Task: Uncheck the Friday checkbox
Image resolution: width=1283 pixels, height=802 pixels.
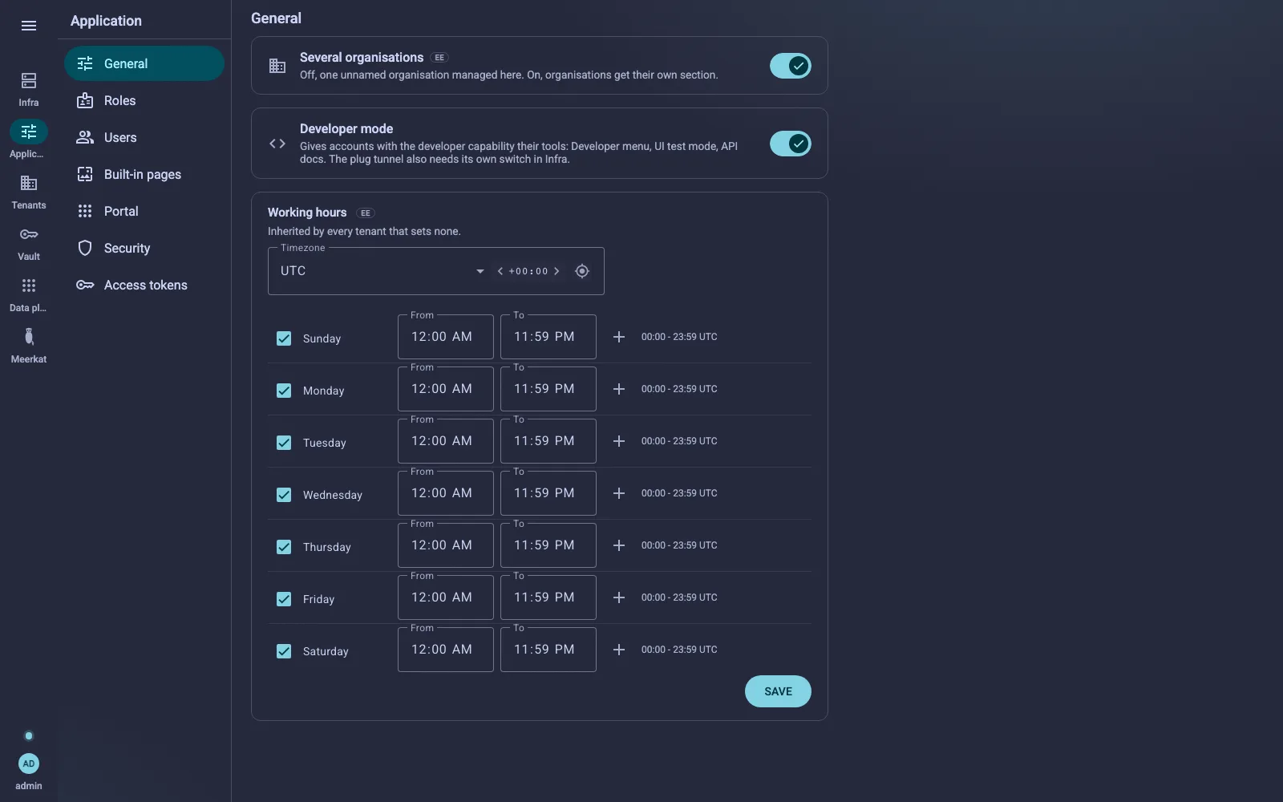Action: coord(284,599)
